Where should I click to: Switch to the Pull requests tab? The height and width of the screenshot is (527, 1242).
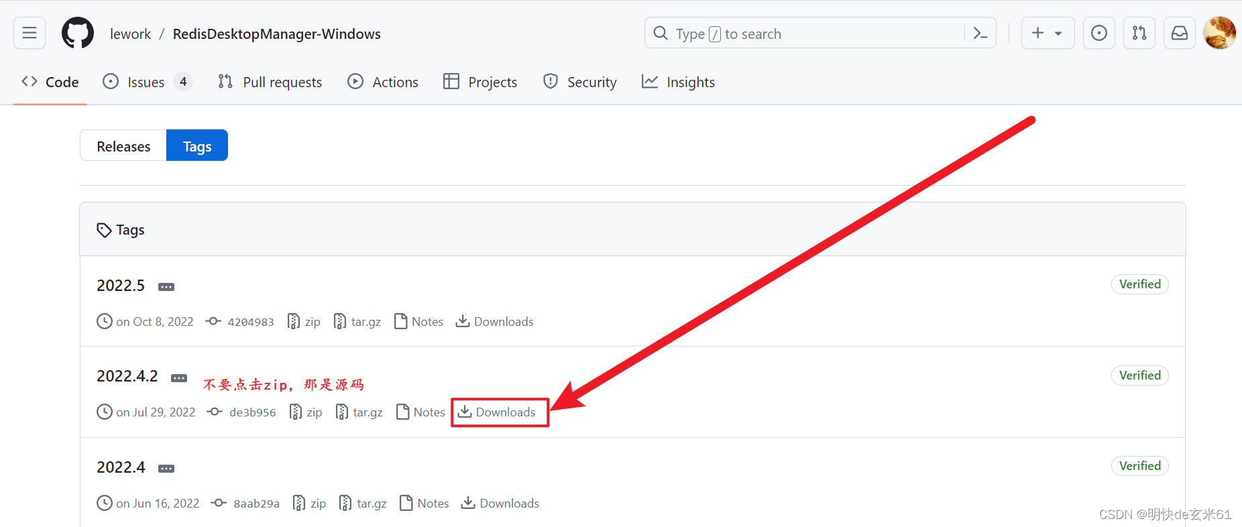(x=270, y=82)
